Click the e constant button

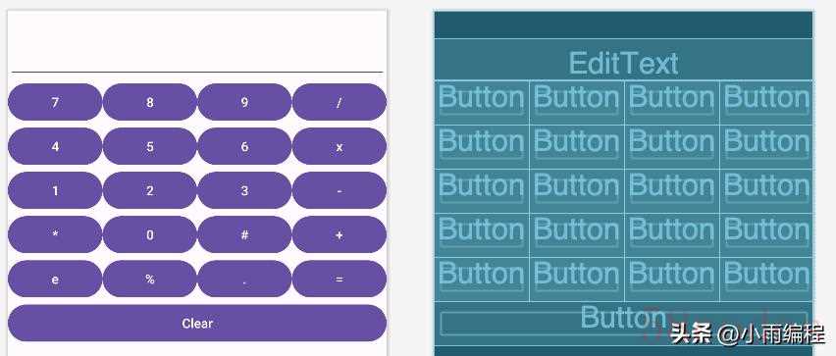point(55,279)
